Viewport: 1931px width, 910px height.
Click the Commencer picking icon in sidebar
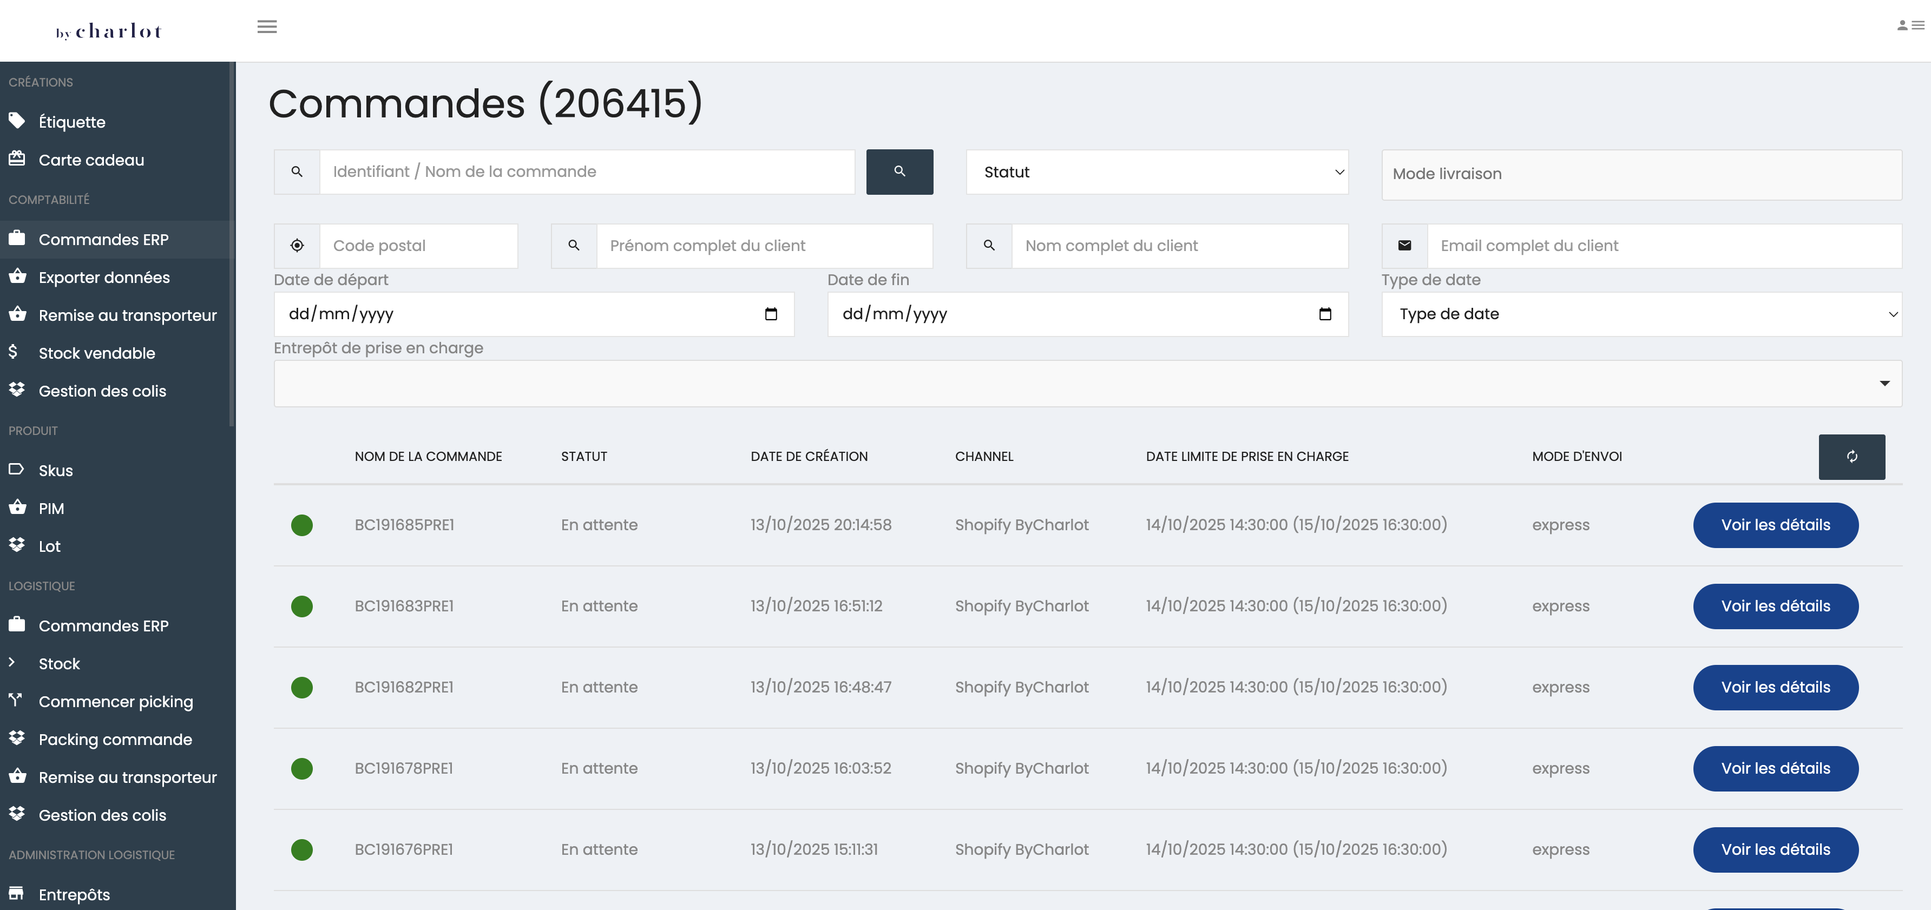click(x=15, y=700)
